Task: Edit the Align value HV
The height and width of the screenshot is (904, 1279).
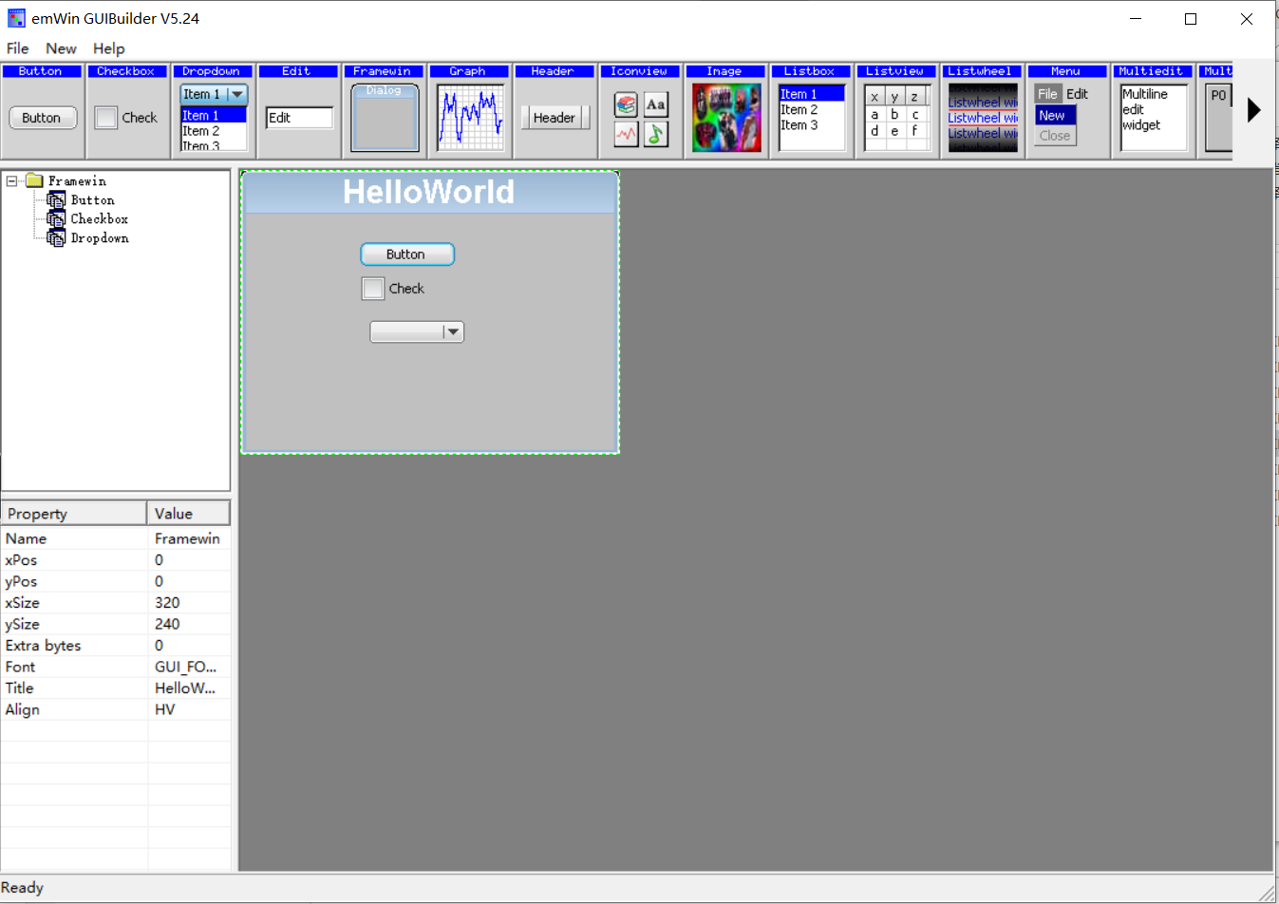Action: pyautogui.click(x=189, y=709)
